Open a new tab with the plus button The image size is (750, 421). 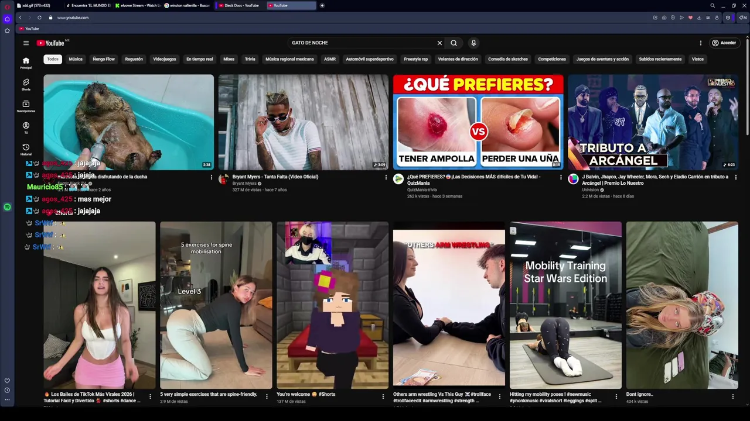tap(322, 5)
